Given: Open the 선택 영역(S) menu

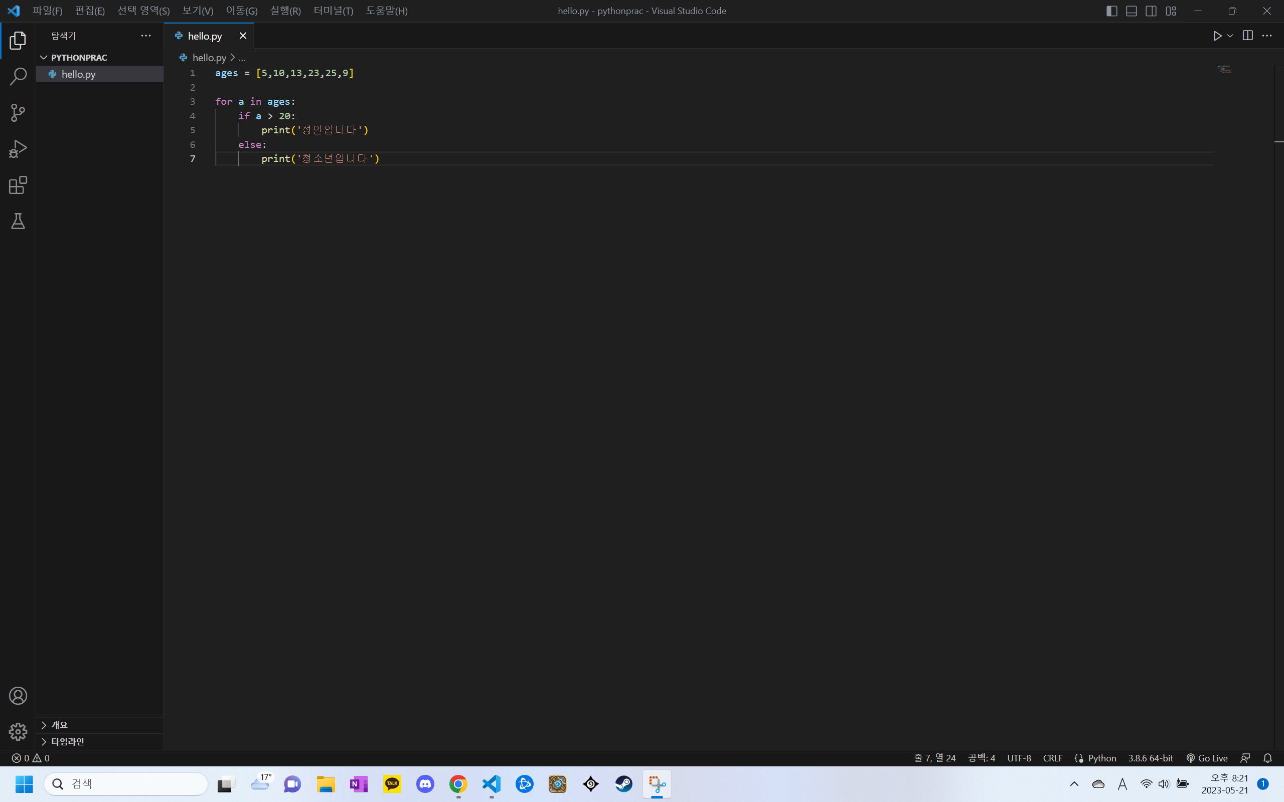Looking at the screenshot, I should [143, 11].
